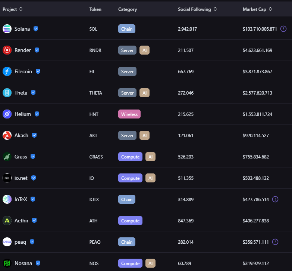Select the AI tag in io.net row

pyautogui.click(x=150, y=178)
